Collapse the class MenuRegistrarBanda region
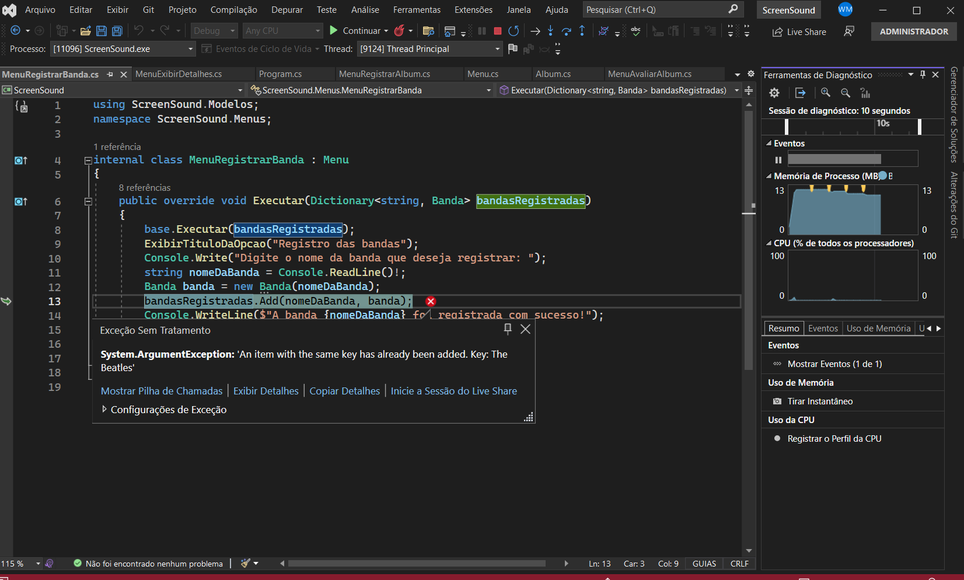Viewport: 964px width, 580px height. tap(88, 160)
